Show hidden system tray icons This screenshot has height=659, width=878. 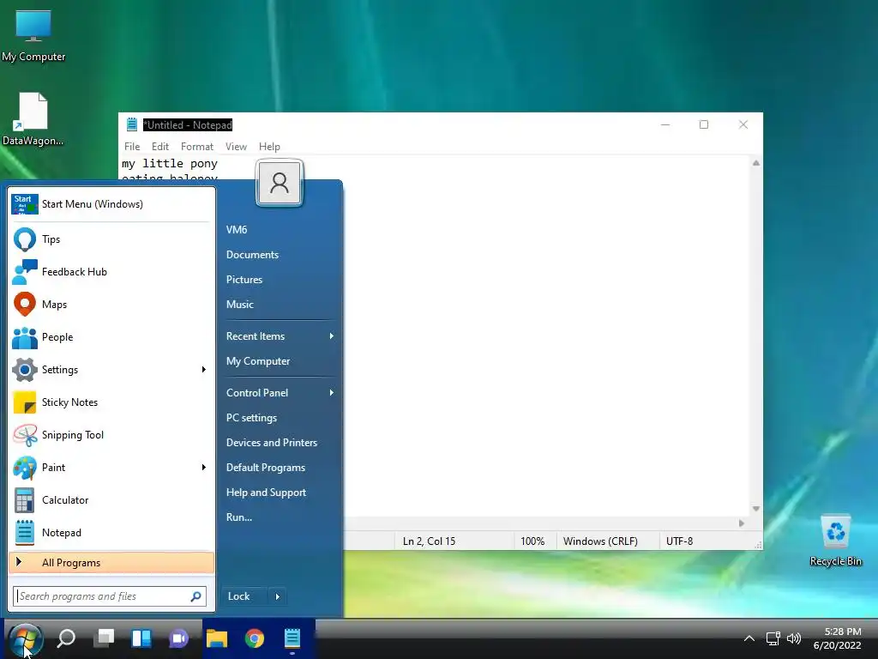click(x=749, y=638)
